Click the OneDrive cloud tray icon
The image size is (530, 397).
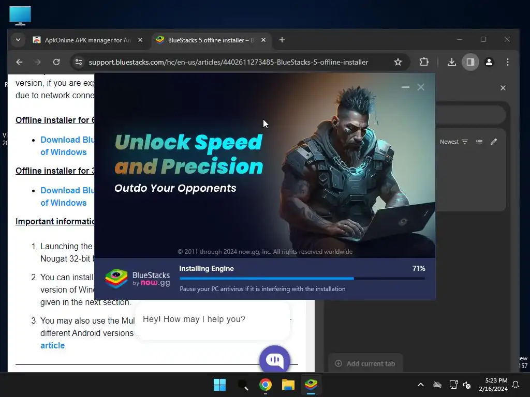(437, 385)
